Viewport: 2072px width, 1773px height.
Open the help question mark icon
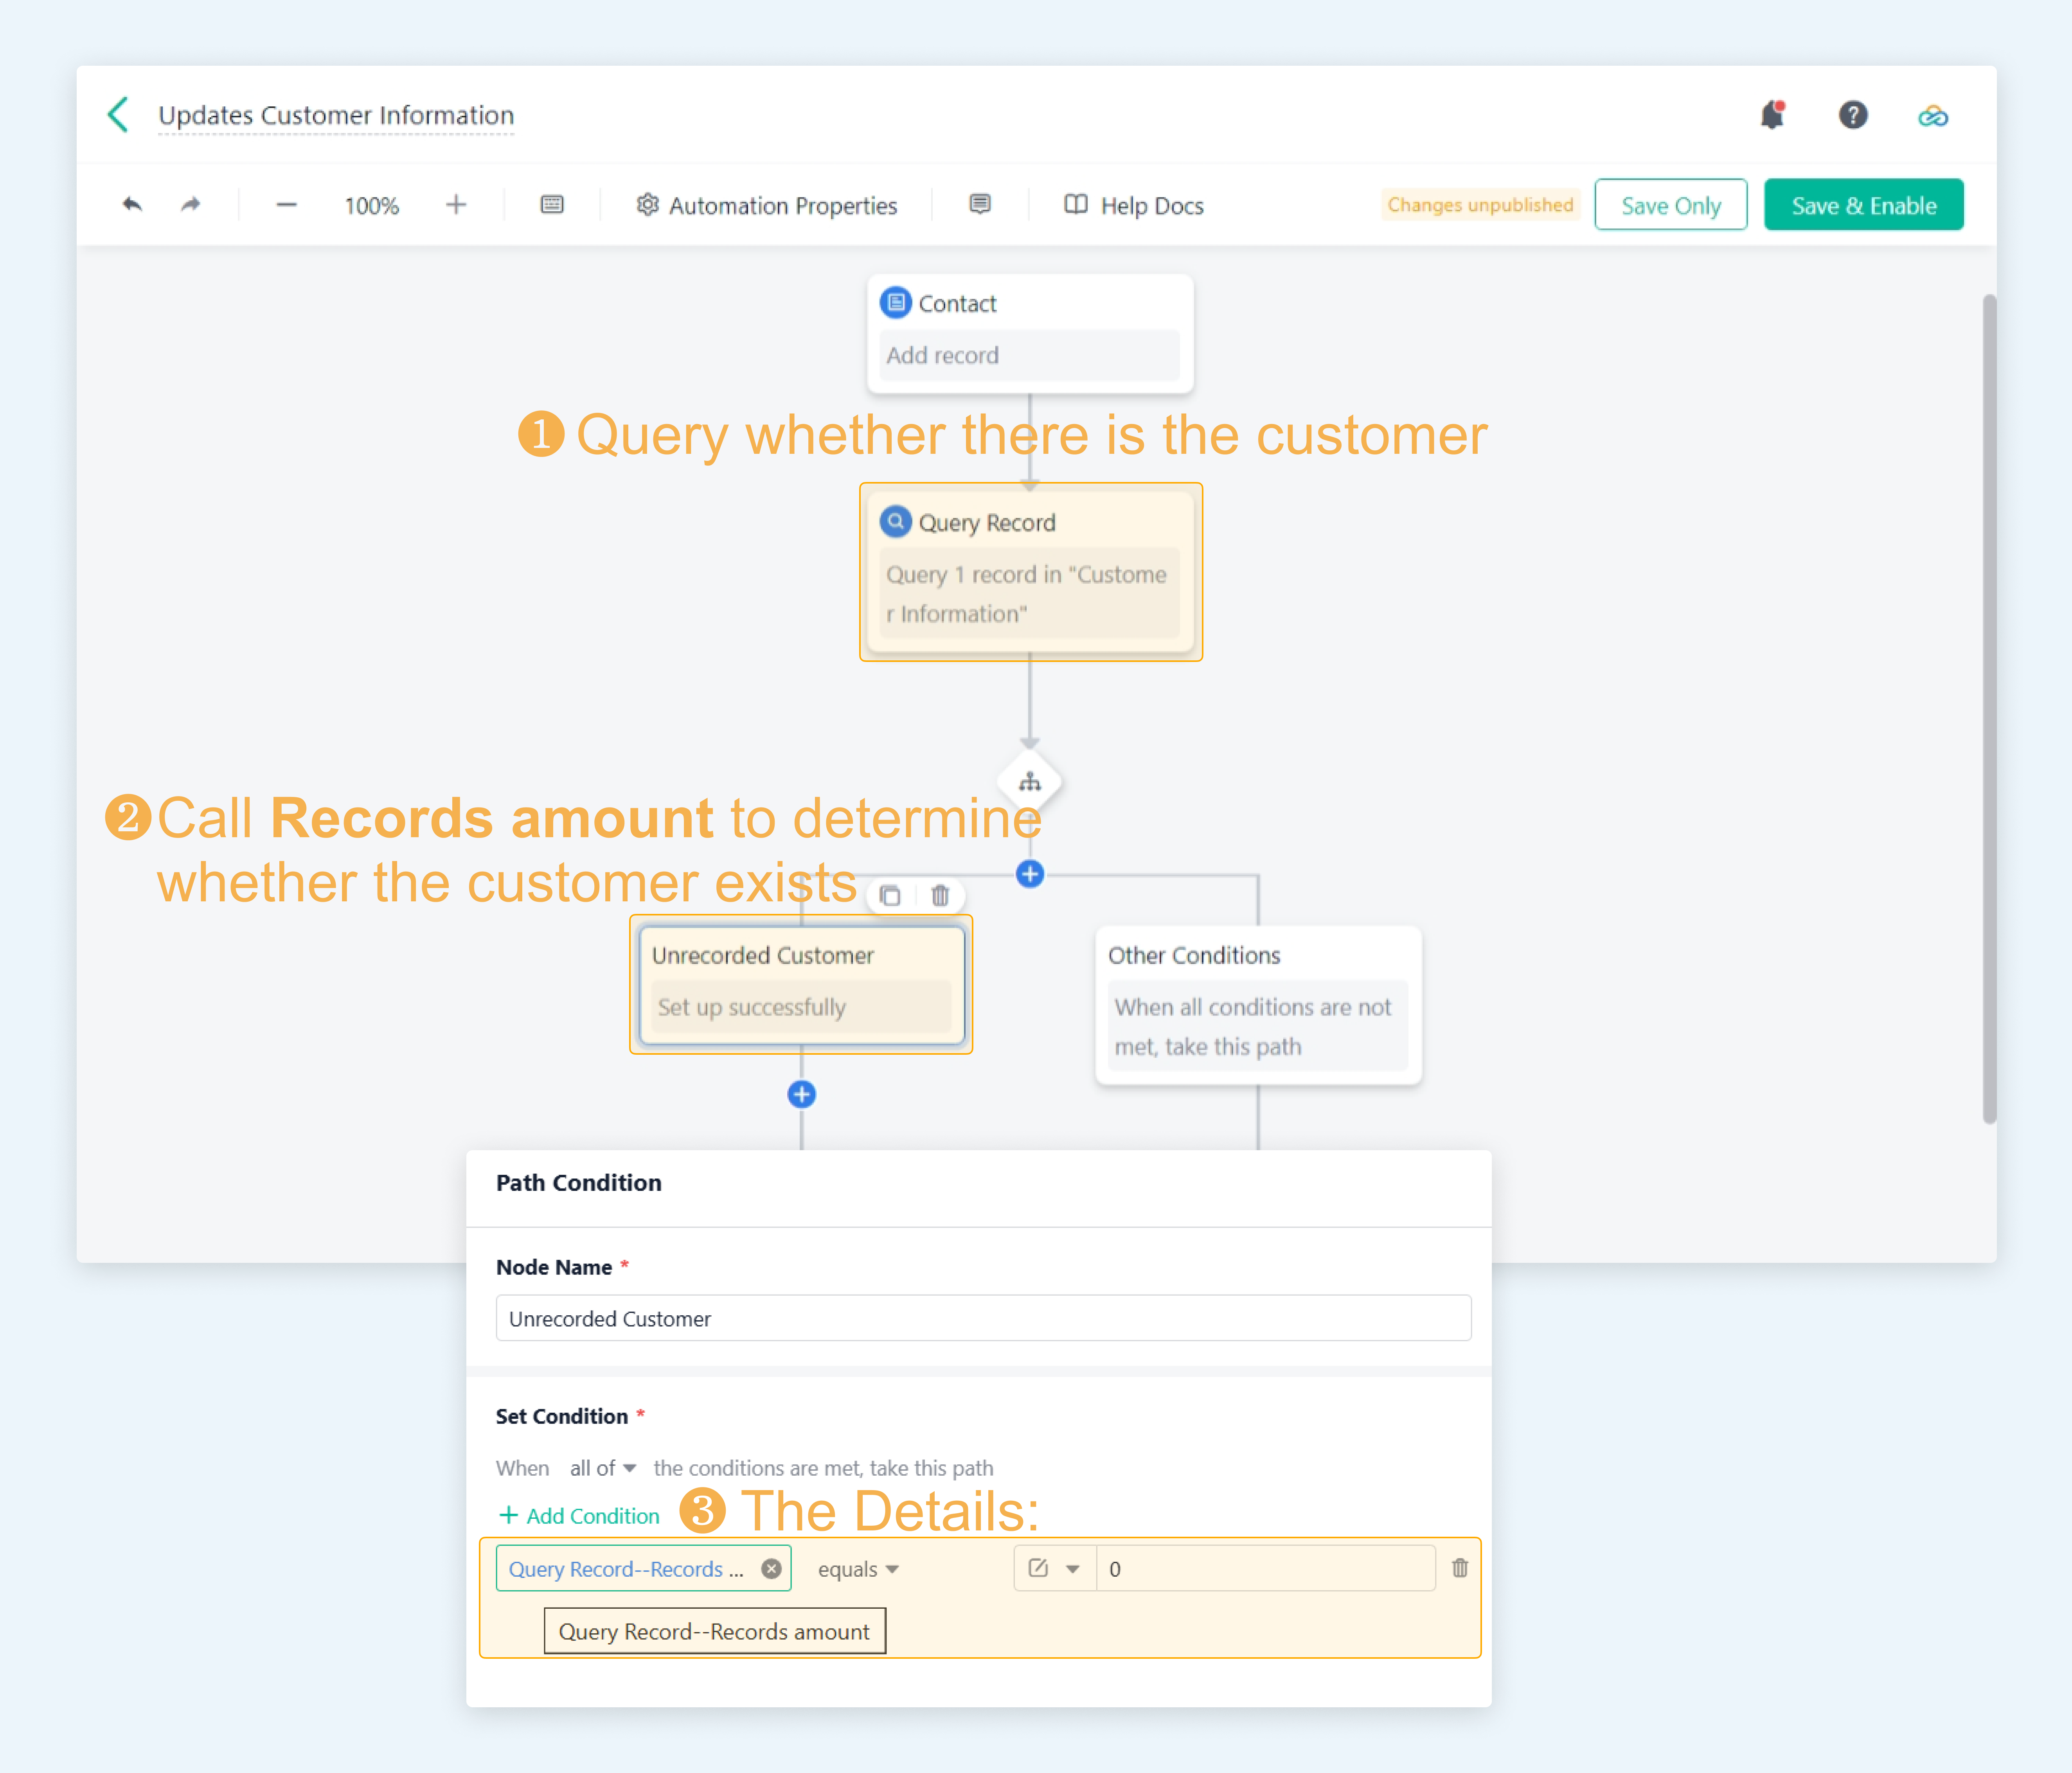[x=1852, y=115]
